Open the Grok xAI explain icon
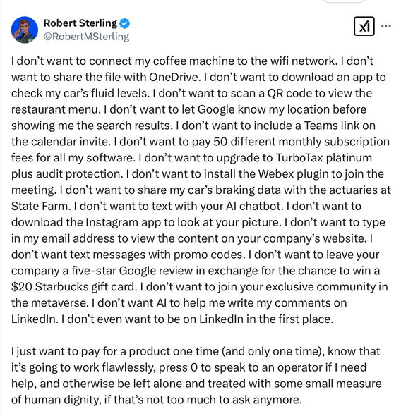The width and height of the screenshot is (401, 416). (364, 26)
